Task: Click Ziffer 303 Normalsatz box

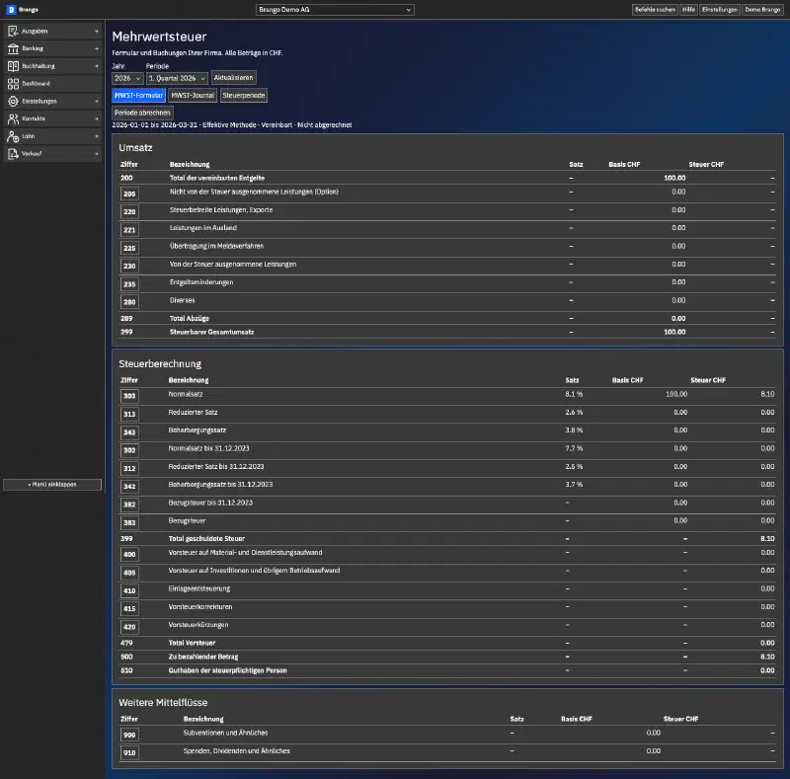Action: tap(129, 396)
